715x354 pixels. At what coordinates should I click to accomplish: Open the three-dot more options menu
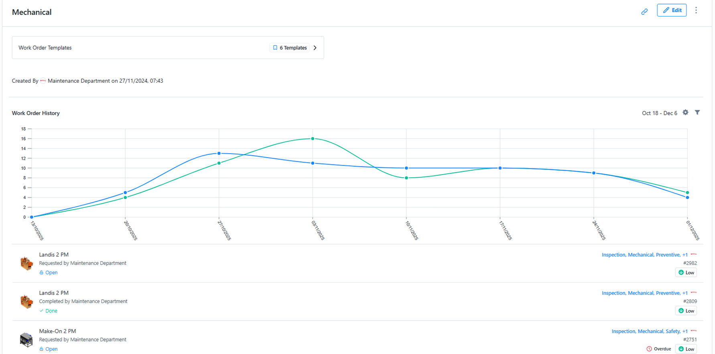click(696, 10)
